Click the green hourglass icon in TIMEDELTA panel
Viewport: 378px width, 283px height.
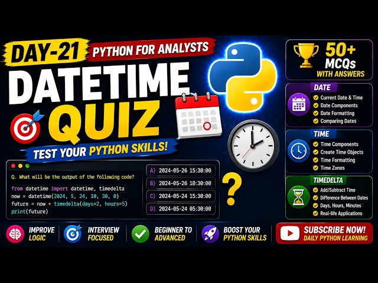pos(299,198)
